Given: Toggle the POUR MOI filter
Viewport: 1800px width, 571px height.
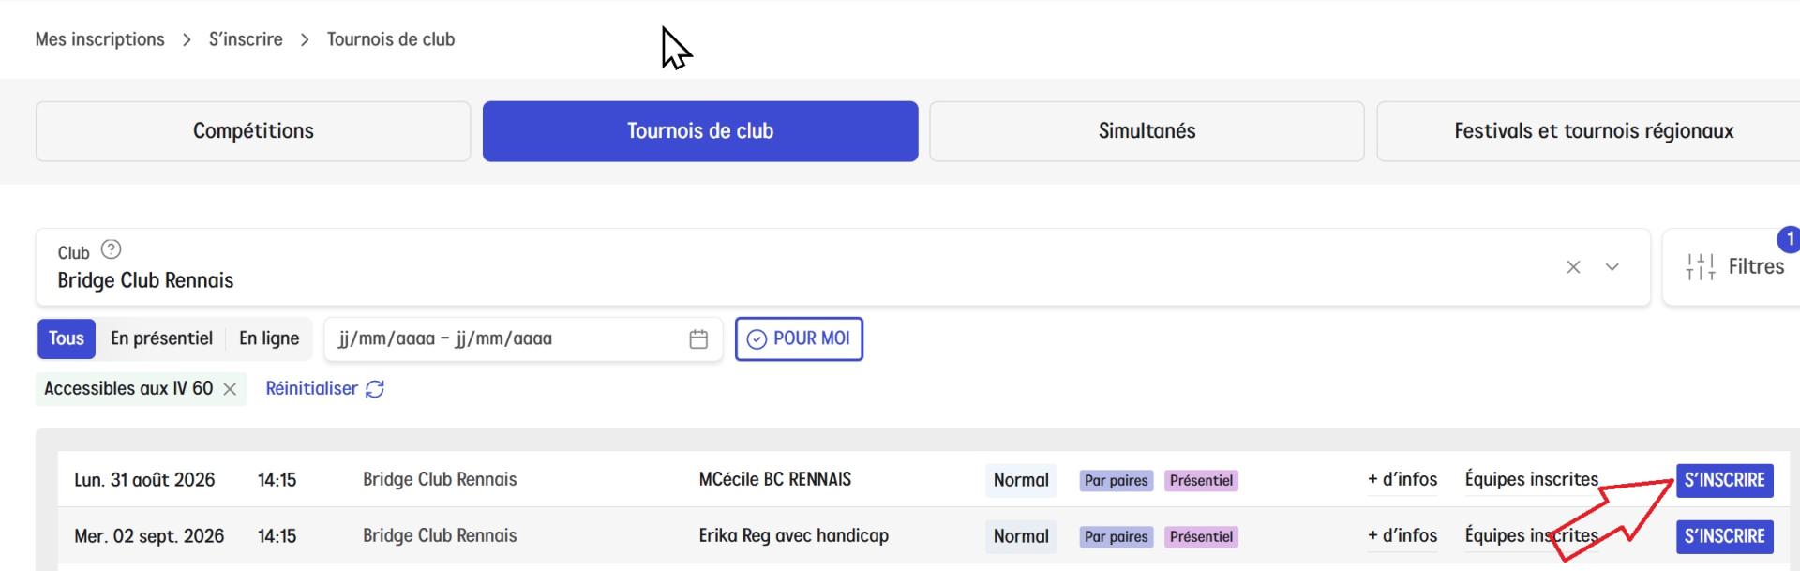Looking at the screenshot, I should tap(799, 338).
